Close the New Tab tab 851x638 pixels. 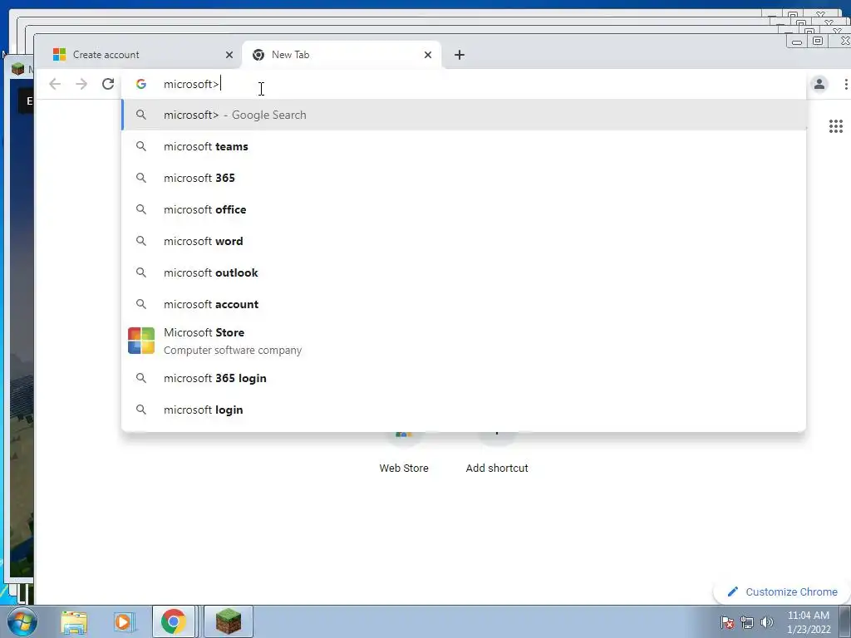pyautogui.click(x=428, y=55)
